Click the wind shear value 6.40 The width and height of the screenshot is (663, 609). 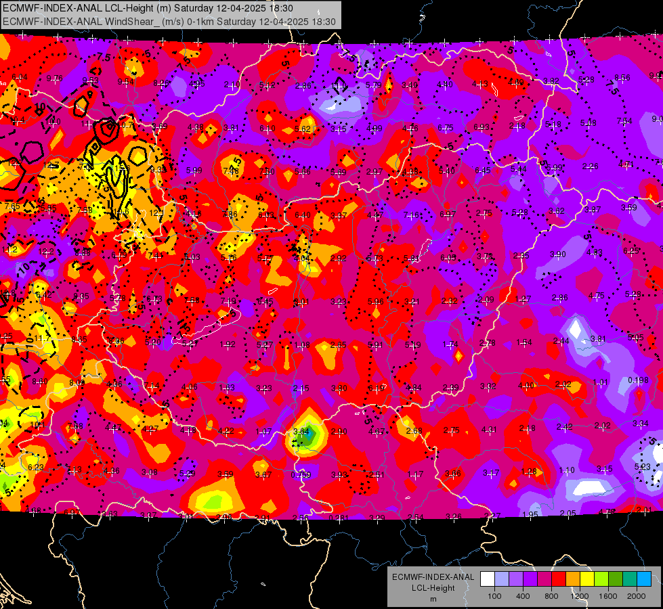pos(302,215)
